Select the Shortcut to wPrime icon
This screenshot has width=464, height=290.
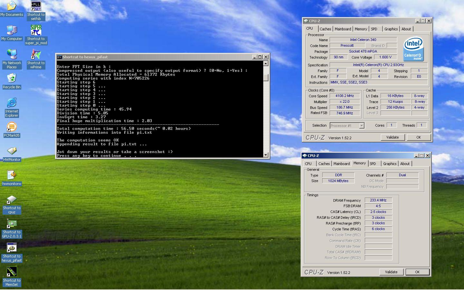point(36,59)
